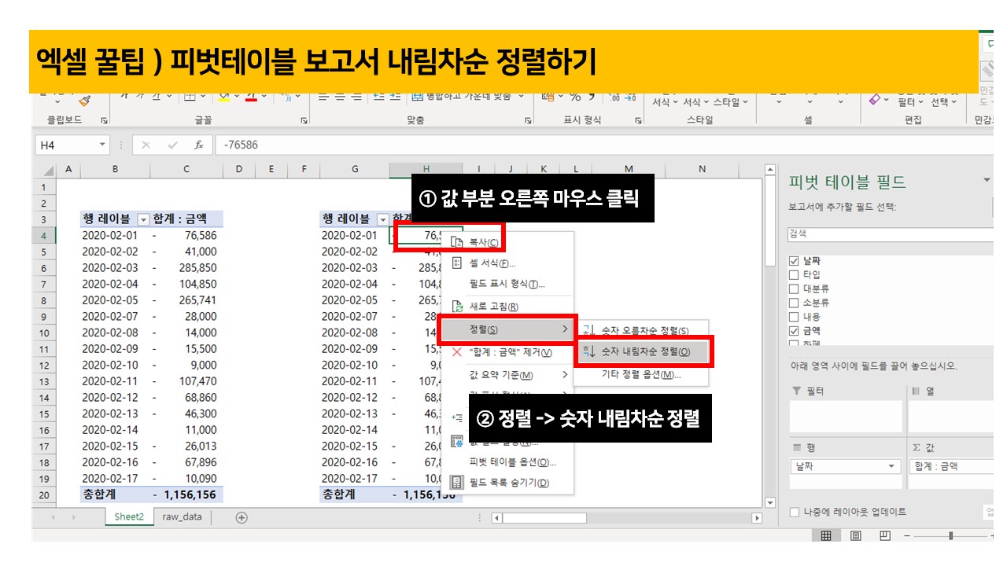Open 클립보드 group dialog launcher
Viewport: 1007px width, 566px height.
[104, 120]
